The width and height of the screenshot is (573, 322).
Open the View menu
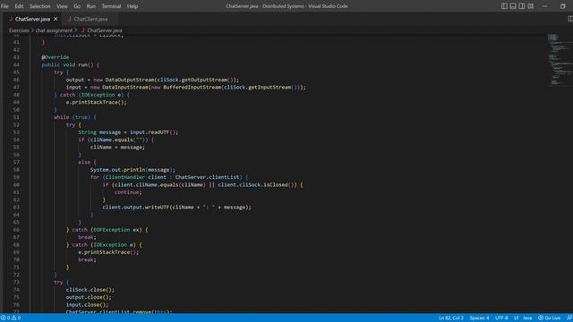tap(62, 6)
